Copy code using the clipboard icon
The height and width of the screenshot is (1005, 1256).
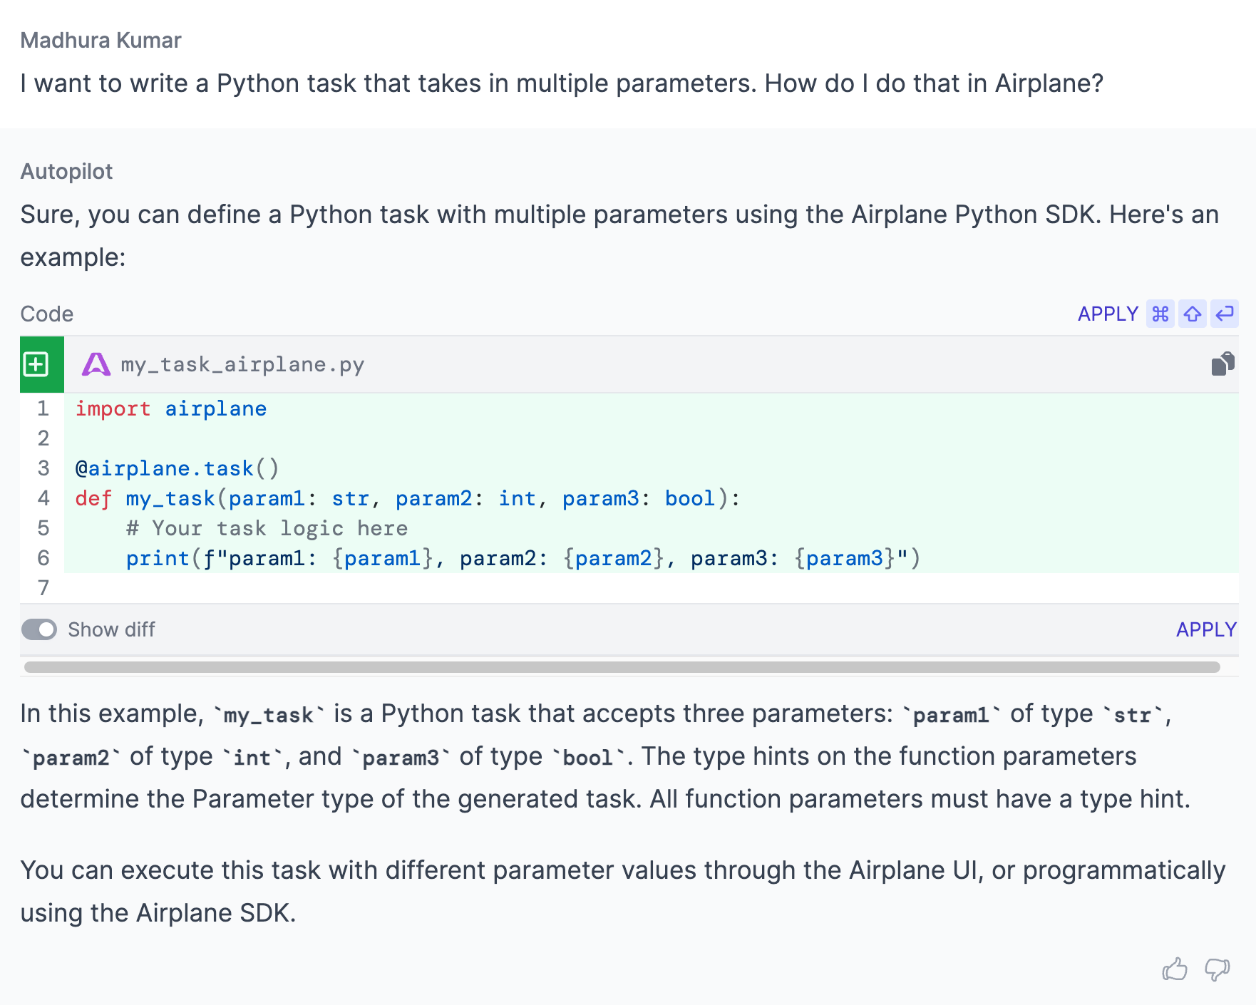(1223, 364)
